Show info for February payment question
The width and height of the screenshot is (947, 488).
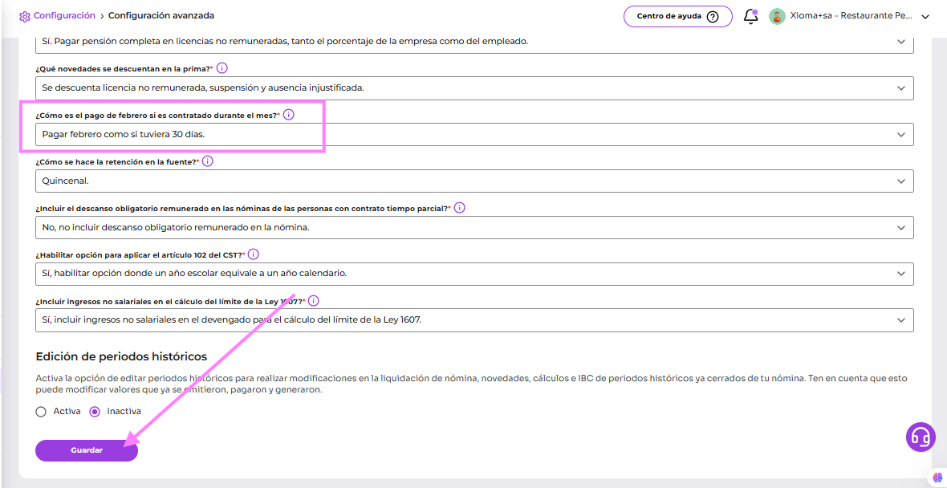pos(289,115)
